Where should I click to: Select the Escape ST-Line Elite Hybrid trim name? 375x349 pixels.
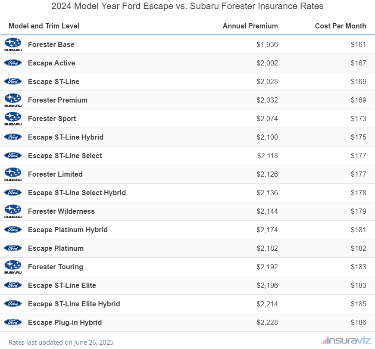(74, 304)
